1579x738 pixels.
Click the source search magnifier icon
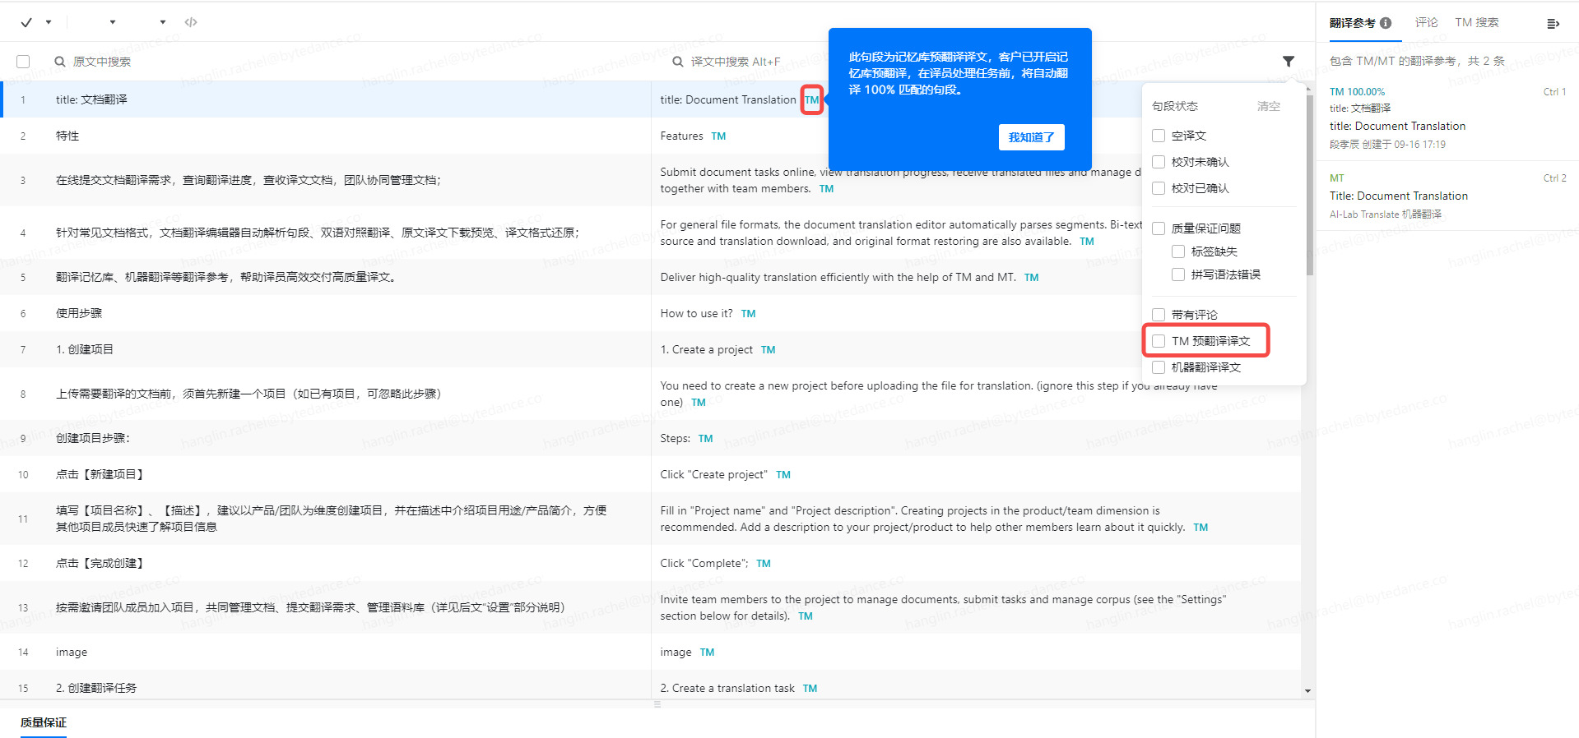(x=60, y=62)
